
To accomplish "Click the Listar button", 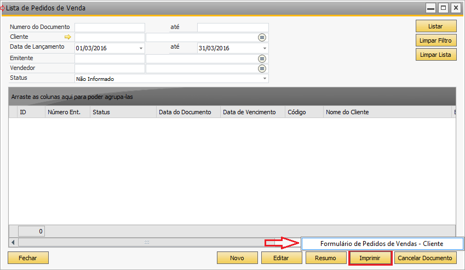I will pyautogui.click(x=436, y=26).
